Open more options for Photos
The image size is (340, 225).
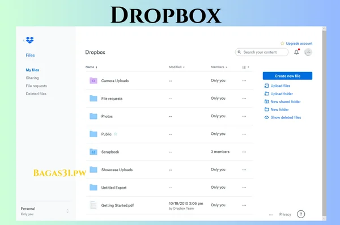[x=244, y=116]
